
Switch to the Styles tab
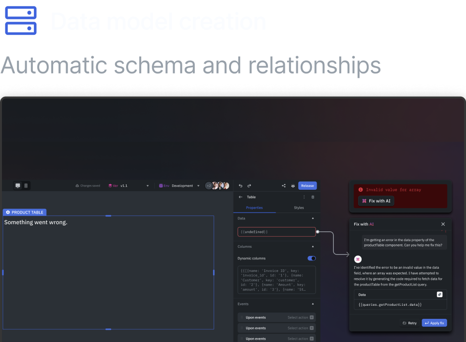299,208
